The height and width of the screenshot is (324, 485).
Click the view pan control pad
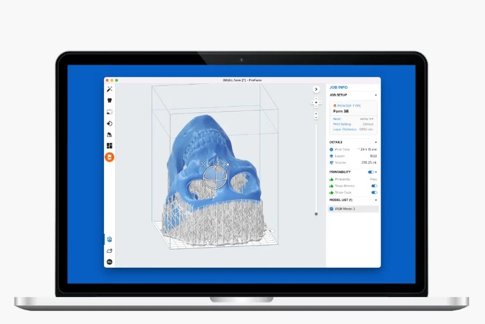pos(316,102)
